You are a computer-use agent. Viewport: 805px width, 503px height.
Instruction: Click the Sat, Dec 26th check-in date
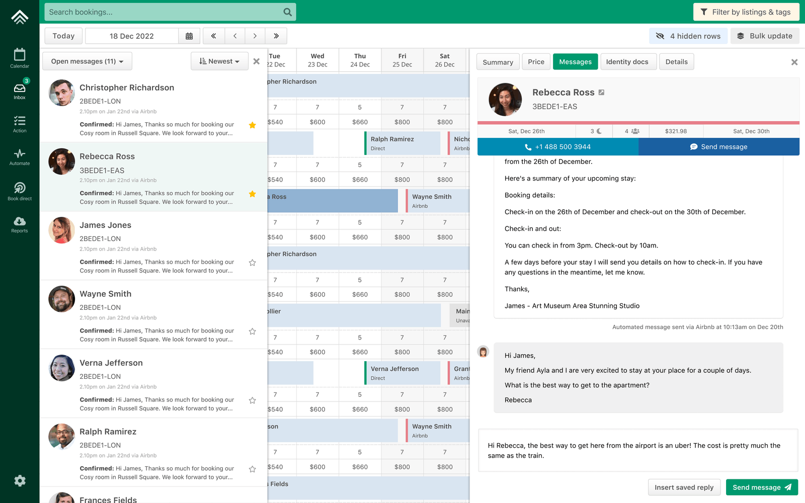(526, 131)
